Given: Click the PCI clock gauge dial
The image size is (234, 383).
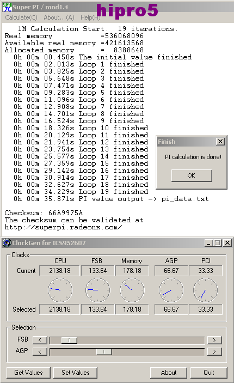Looking at the screenshot, I should (206, 290).
